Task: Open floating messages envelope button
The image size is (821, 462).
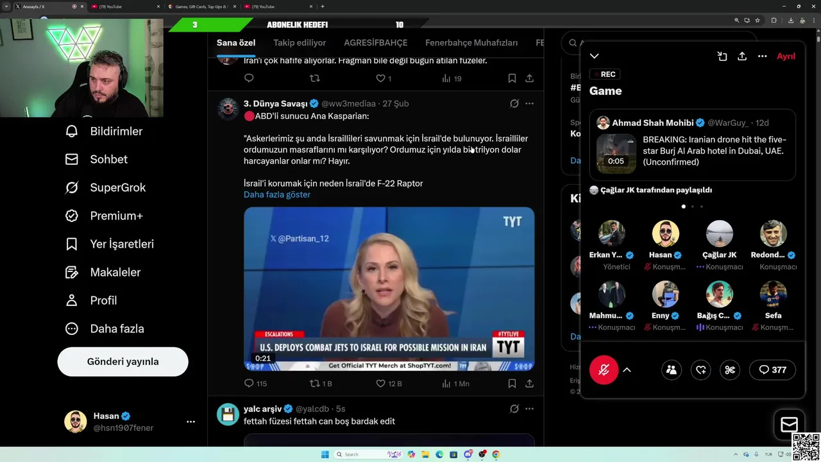Action: click(x=789, y=424)
